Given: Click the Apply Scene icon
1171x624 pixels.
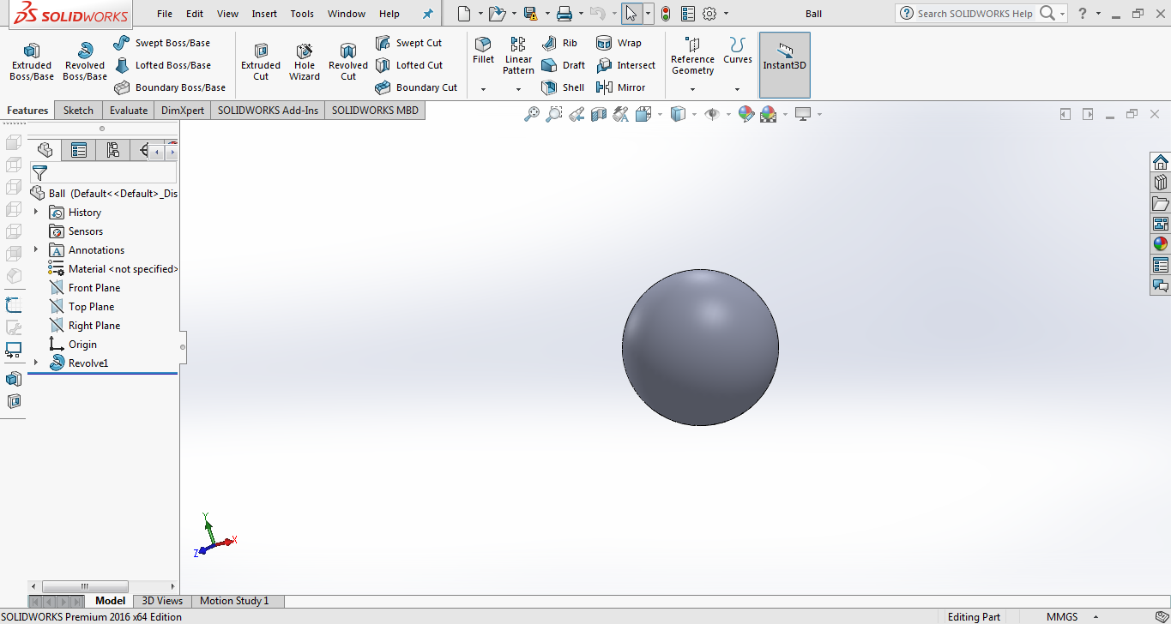Looking at the screenshot, I should 768,114.
